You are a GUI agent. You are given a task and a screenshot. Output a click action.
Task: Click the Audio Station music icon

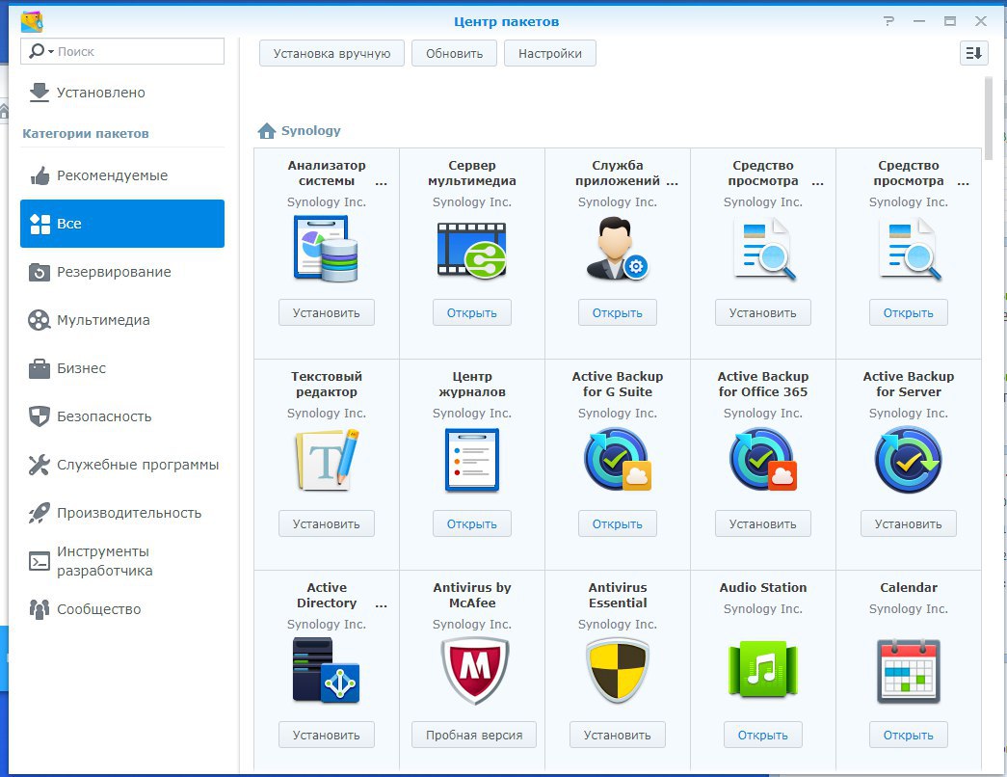click(763, 670)
